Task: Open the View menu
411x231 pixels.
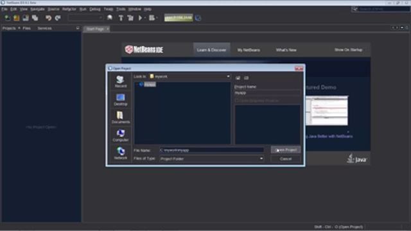Action: [x=24, y=9]
